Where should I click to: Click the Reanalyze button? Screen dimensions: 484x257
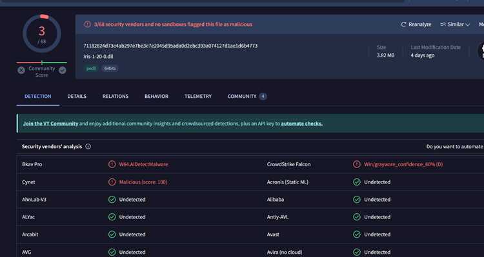coord(416,24)
